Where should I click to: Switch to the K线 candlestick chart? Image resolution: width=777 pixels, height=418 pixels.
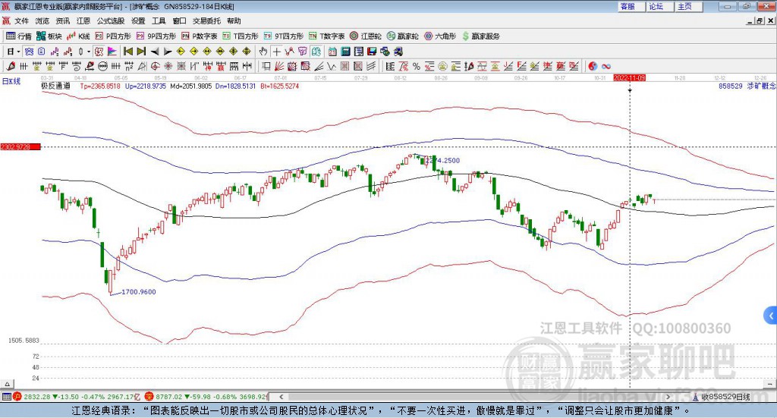78,36
